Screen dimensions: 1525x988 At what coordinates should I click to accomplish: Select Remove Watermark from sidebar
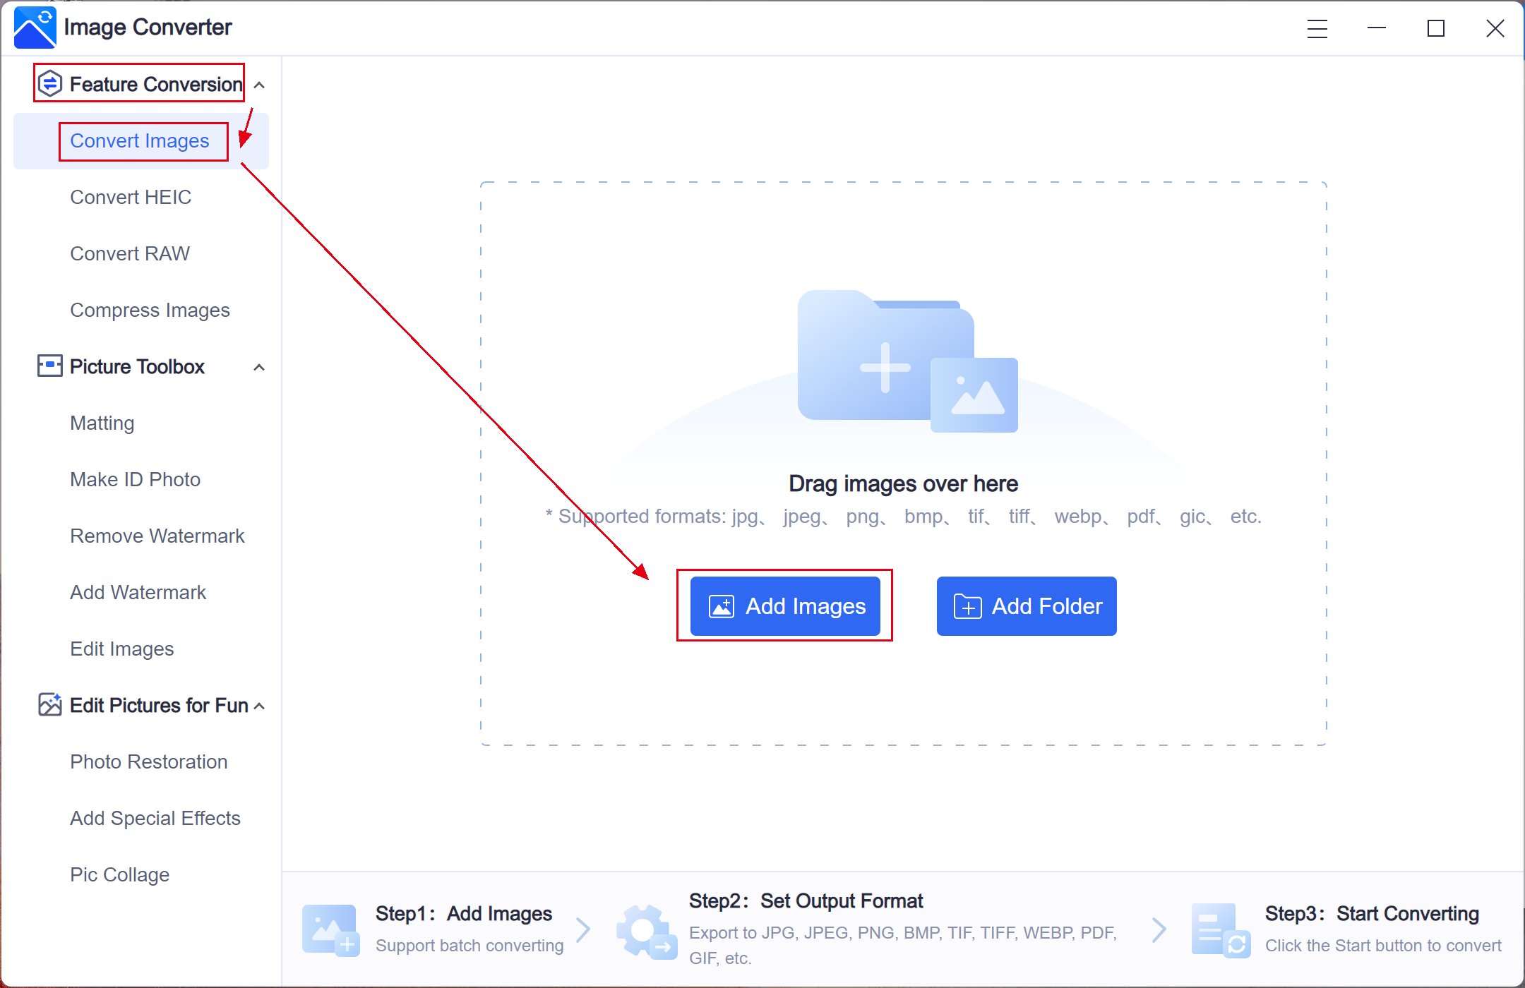[157, 536]
